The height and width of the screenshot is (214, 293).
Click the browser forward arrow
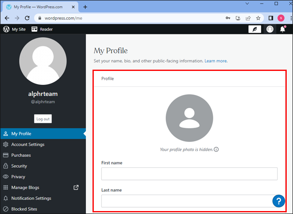pos(17,18)
